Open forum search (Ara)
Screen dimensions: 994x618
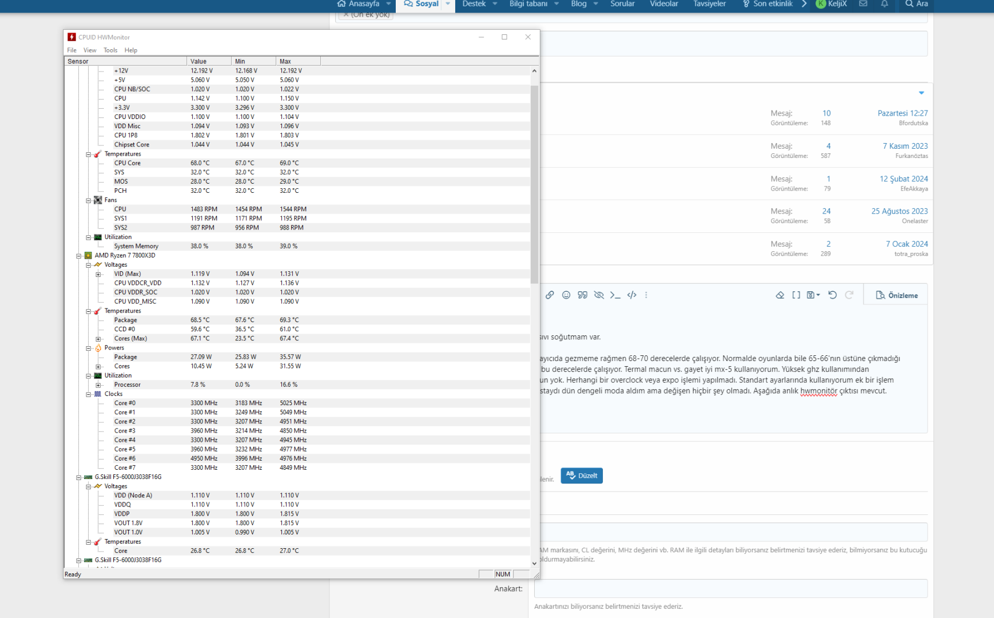[917, 4]
